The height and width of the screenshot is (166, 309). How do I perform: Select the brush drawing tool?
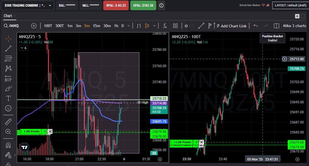coord(8,88)
